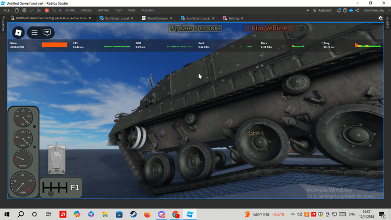Switch to the VIEW ribbon tab
Image resolution: width=391 pixels, height=220 pixels.
pyautogui.click(x=132, y=10)
